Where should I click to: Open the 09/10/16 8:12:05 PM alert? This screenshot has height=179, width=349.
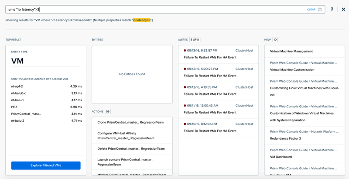[x=219, y=127]
